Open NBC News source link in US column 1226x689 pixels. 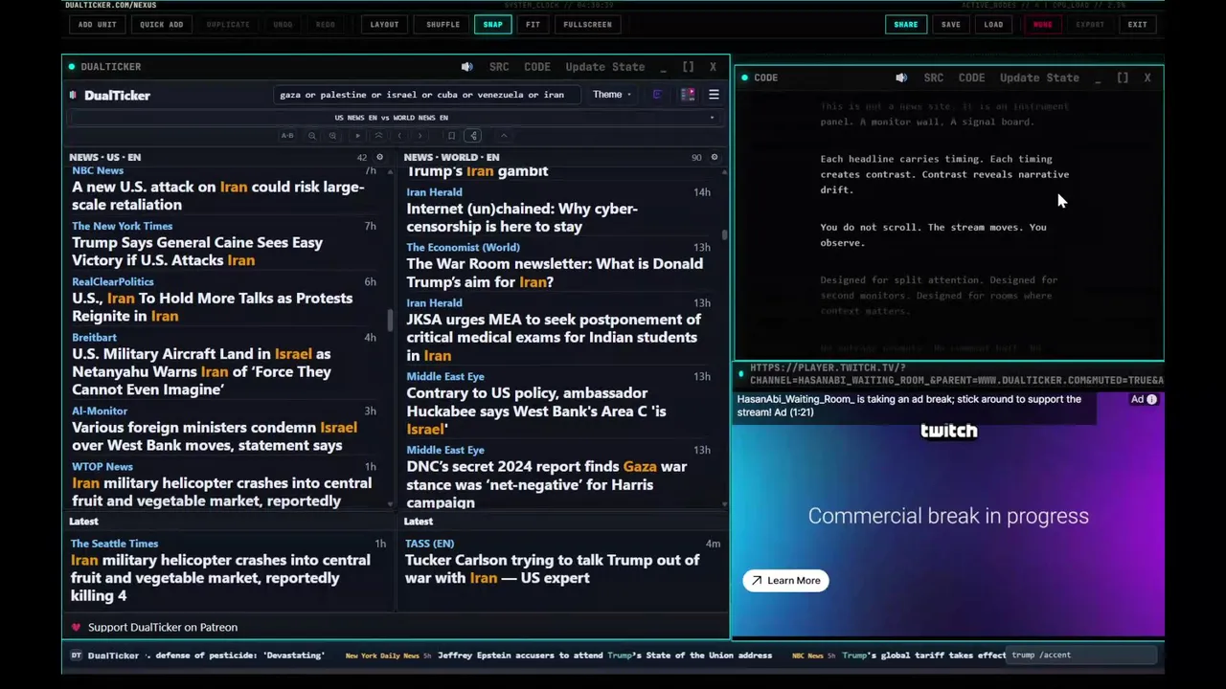click(98, 170)
